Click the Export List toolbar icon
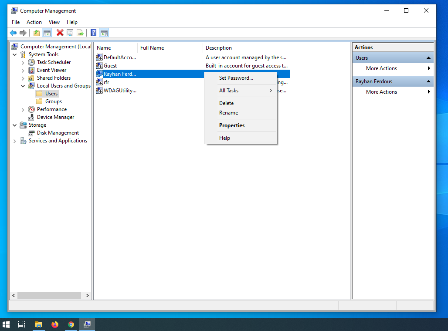 pyautogui.click(x=80, y=33)
